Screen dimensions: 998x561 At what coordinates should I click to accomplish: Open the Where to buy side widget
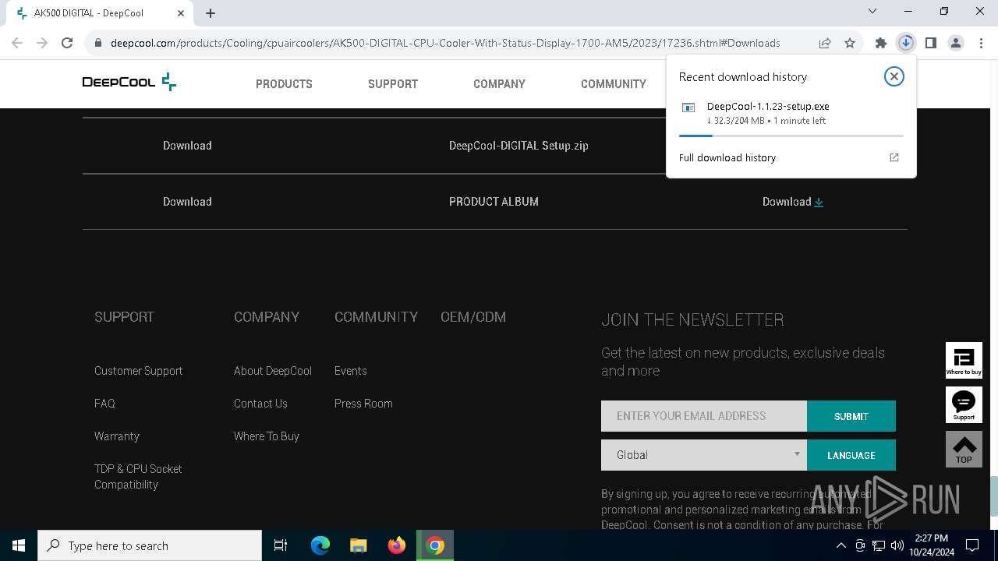point(964,361)
